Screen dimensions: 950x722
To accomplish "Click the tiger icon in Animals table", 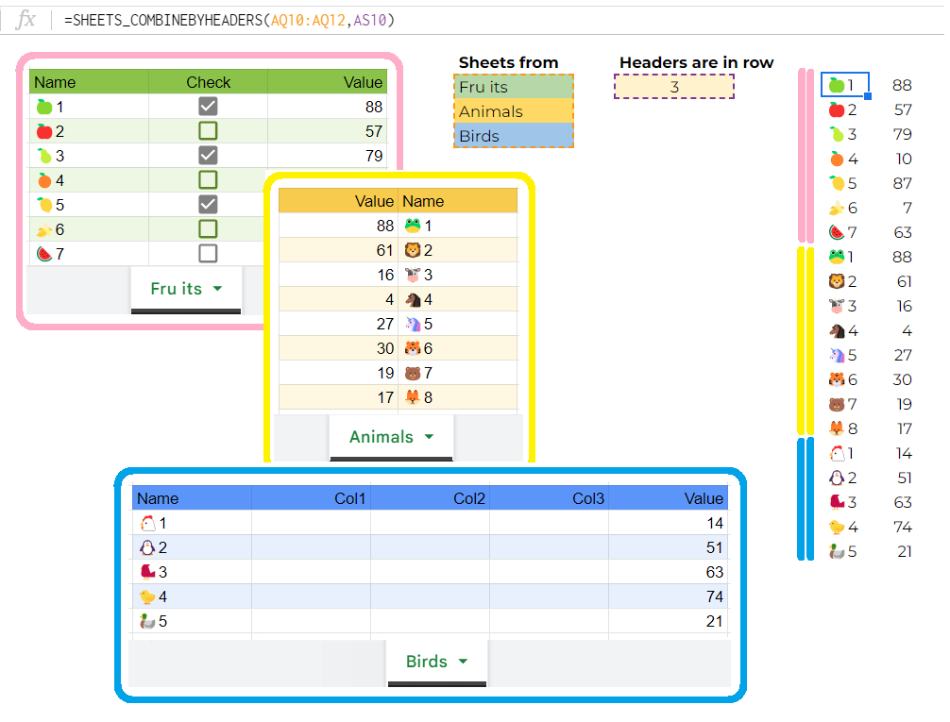I will coord(413,348).
